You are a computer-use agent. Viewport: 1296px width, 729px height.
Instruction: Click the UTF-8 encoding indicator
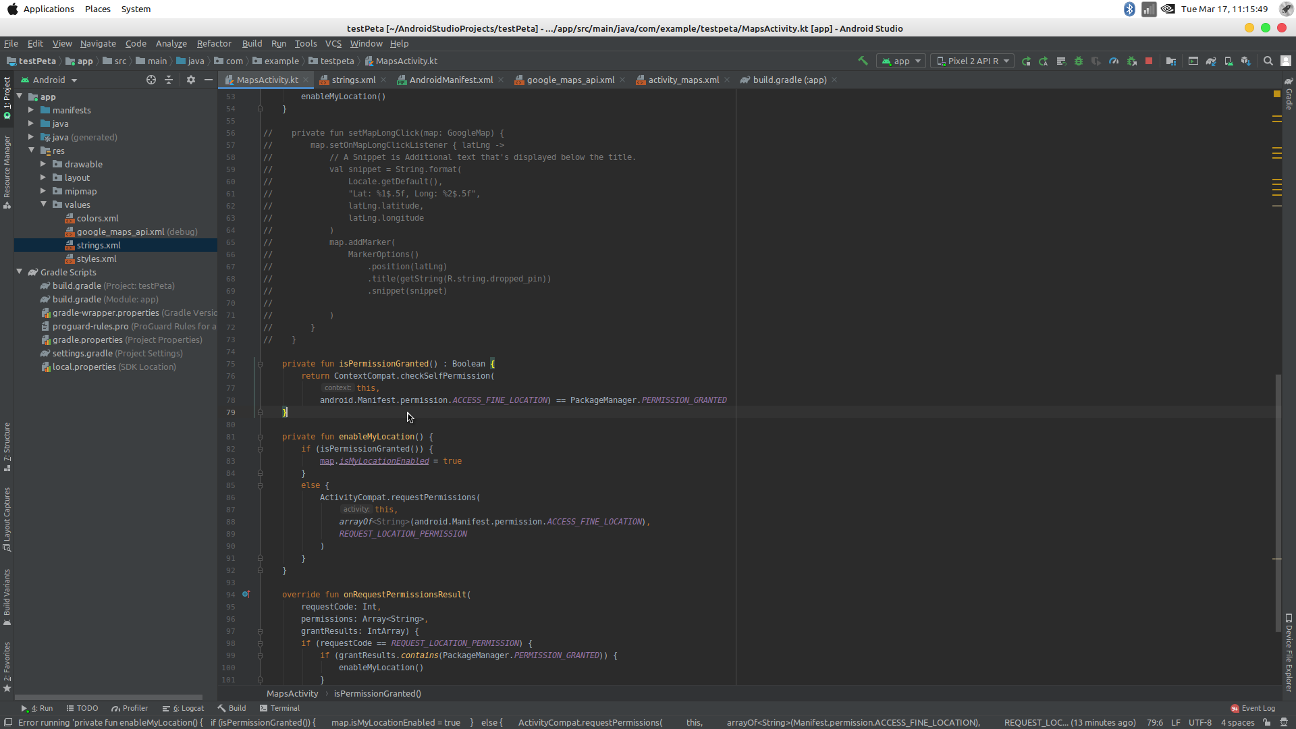[1199, 722]
